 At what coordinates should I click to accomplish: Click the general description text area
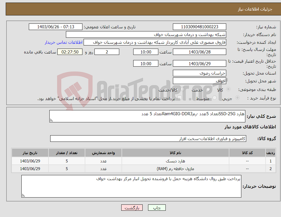[147, 116]
